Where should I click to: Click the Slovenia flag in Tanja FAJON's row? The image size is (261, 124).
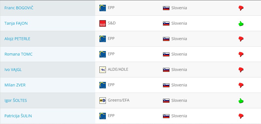166,24
